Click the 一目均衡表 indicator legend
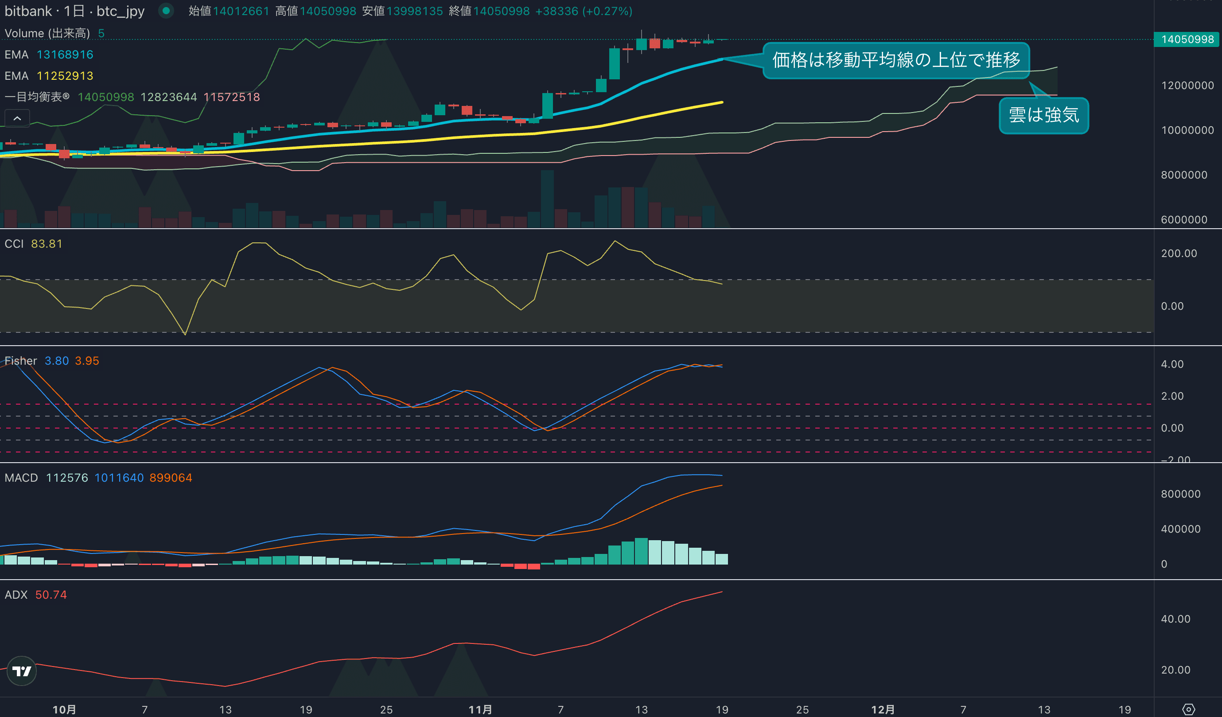 click(x=37, y=97)
